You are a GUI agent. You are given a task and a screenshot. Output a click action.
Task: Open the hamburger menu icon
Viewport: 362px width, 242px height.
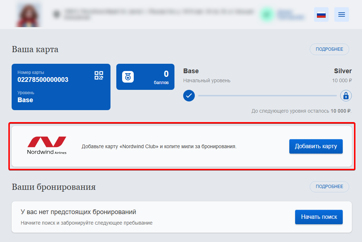(341, 14)
